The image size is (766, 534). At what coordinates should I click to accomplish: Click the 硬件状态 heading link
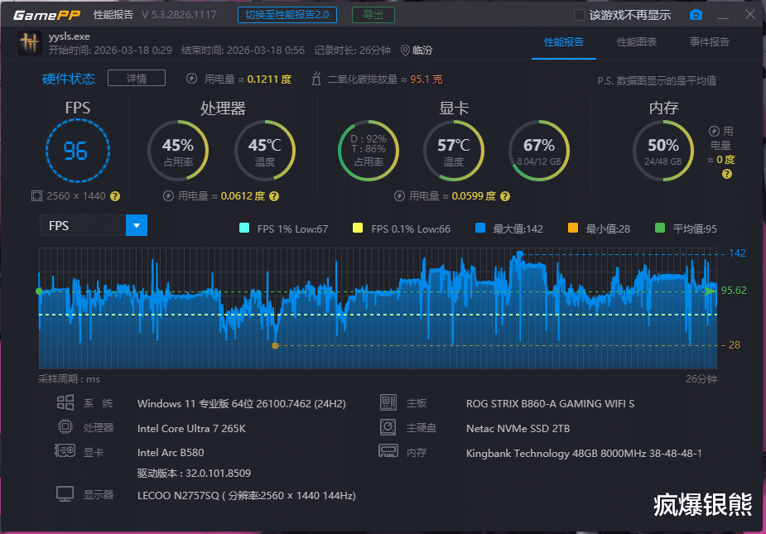coord(69,79)
